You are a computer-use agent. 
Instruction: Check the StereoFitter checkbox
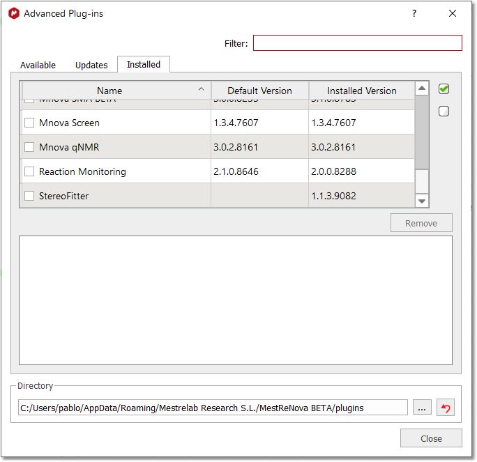pos(29,196)
